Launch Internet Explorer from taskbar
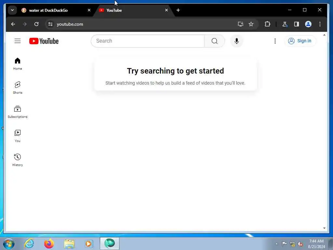The width and height of the screenshot is (333, 250). click(29, 243)
